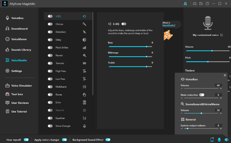Adjust the Bass slider
The height and width of the screenshot is (143, 231).
click(x=130, y=46)
